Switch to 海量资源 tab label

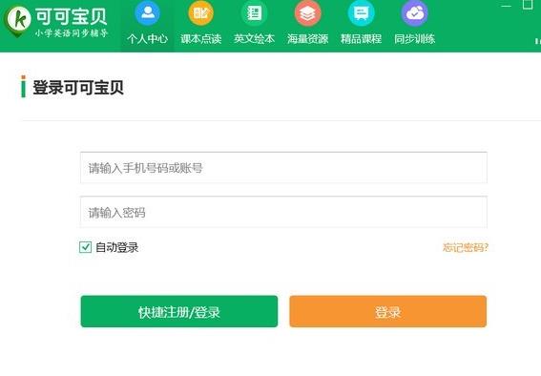click(x=307, y=38)
